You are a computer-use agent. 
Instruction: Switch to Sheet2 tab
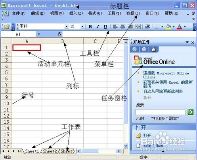click(50, 151)
